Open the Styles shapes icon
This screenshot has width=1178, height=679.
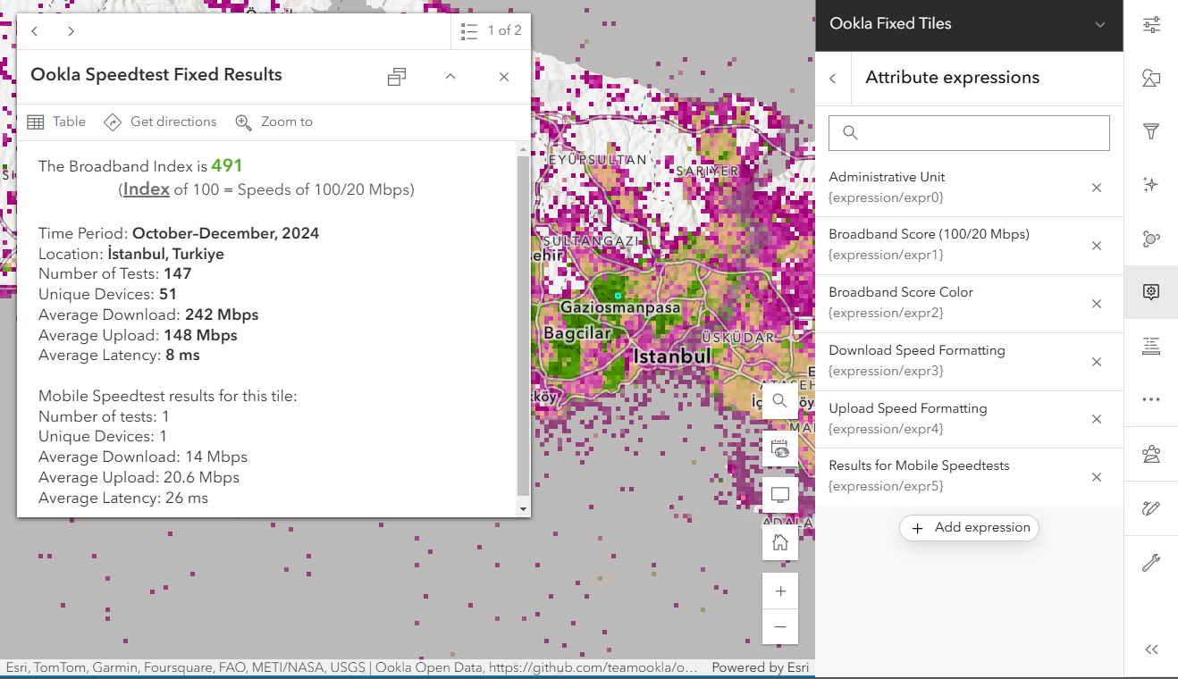coord(1151,79)
